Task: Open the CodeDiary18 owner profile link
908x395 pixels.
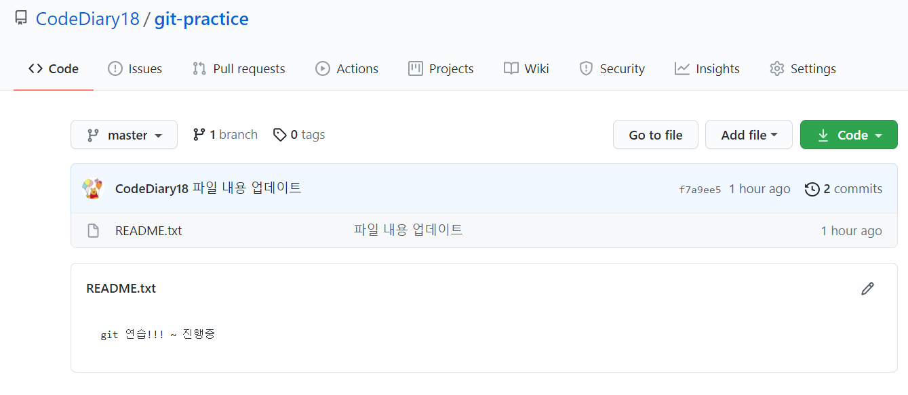Action: click(87, 19)
